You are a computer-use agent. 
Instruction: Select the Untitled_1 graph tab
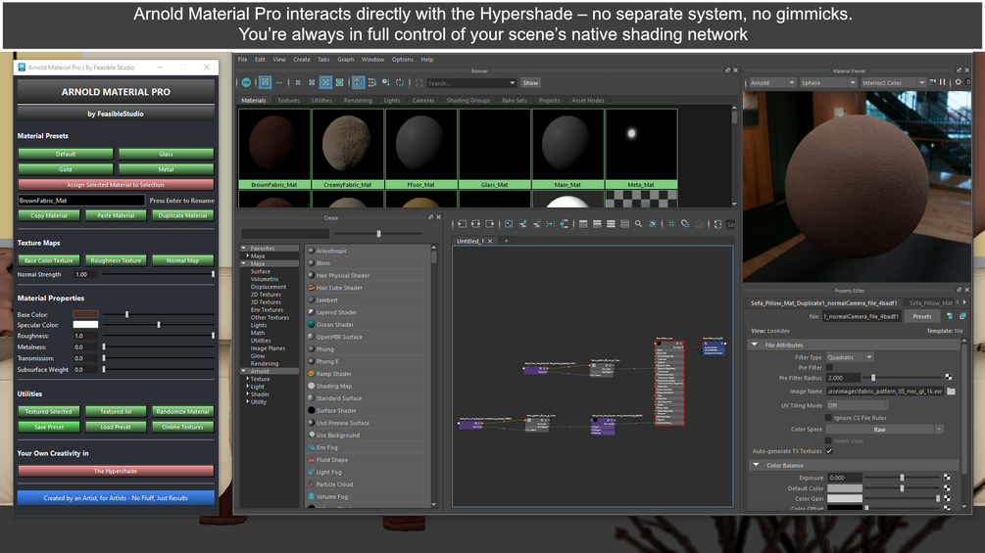click(469, 241)
